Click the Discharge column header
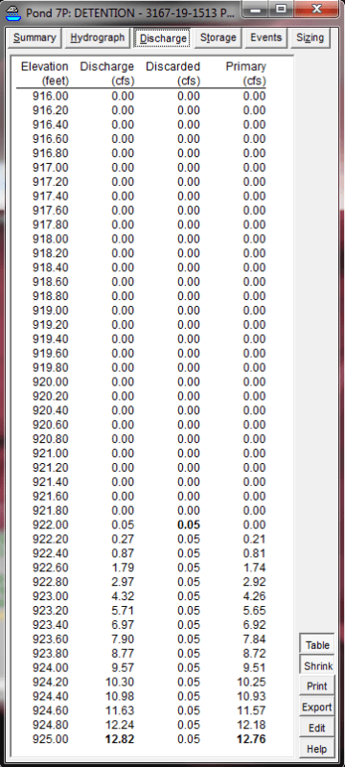345x767 pixels. 107,74
